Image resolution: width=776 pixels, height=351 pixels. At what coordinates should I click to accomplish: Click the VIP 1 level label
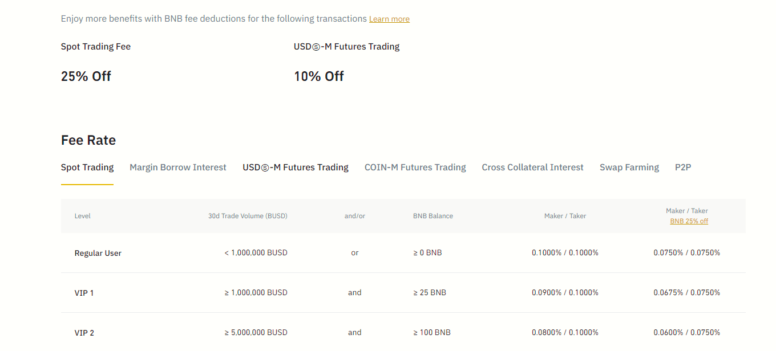click(x=84, y=292)
